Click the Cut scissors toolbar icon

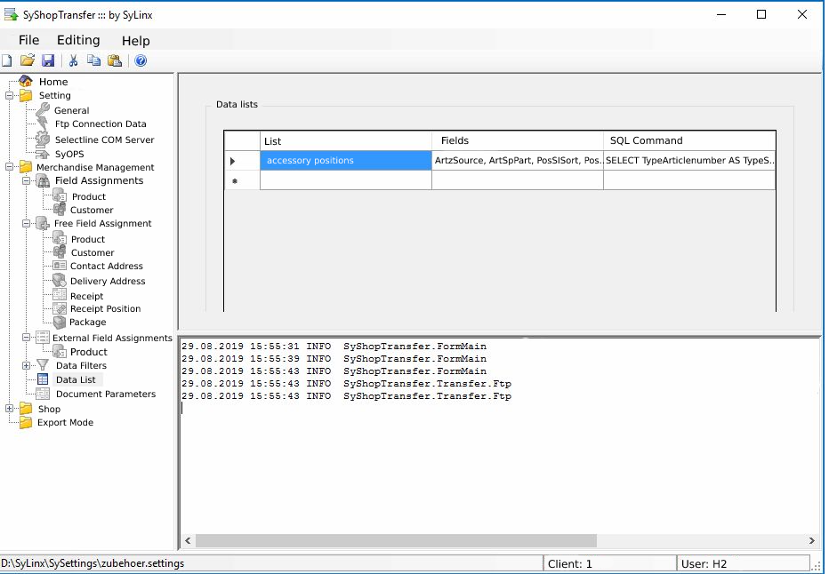74,60
